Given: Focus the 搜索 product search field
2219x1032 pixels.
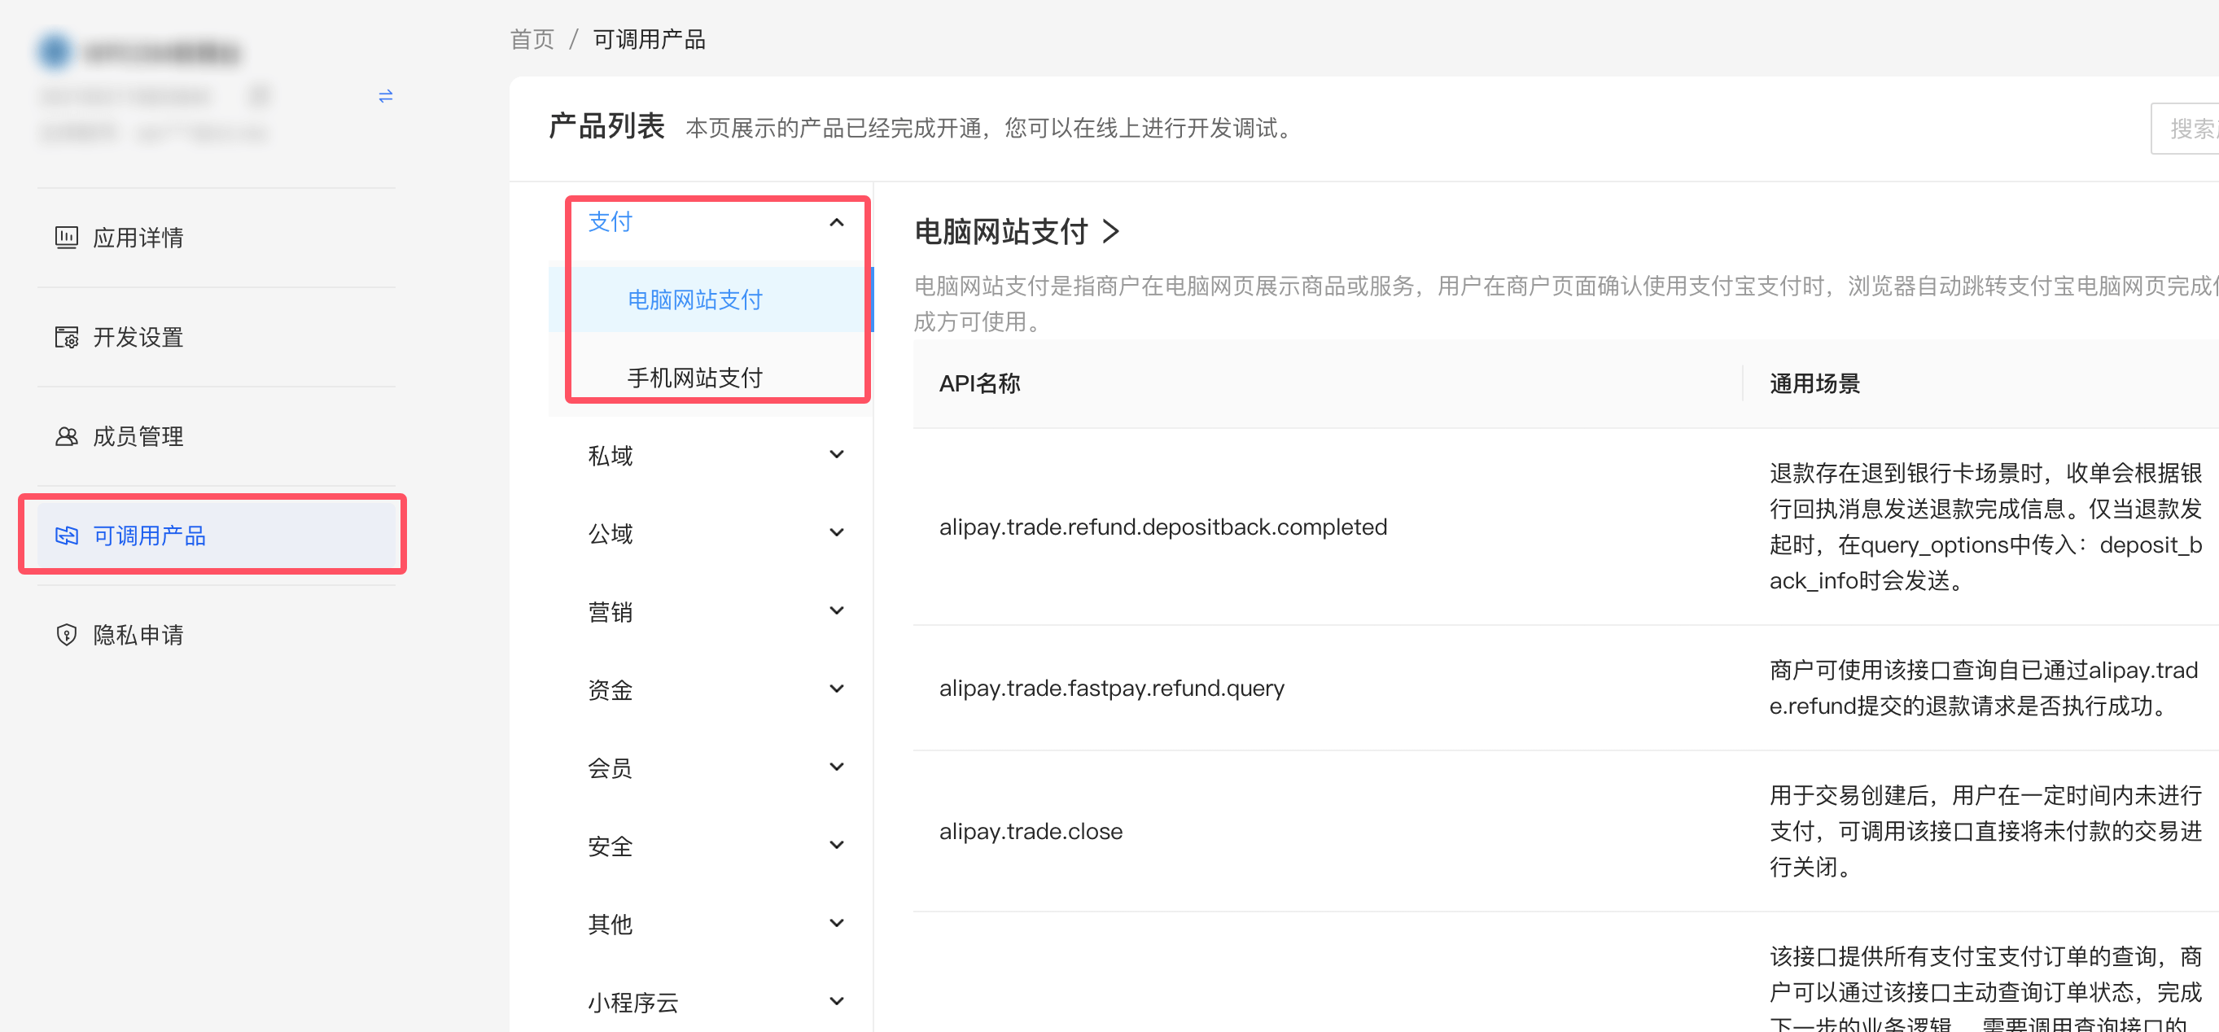Looking at the screenshot, I should [2185, 129].
